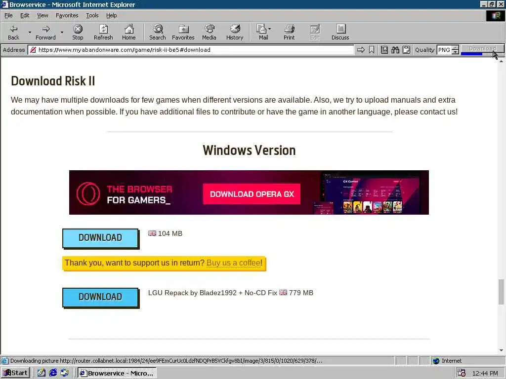Click the bookmark ribbon icon in address bar
This screenshot has height=379, width=506.
point(372,50)
